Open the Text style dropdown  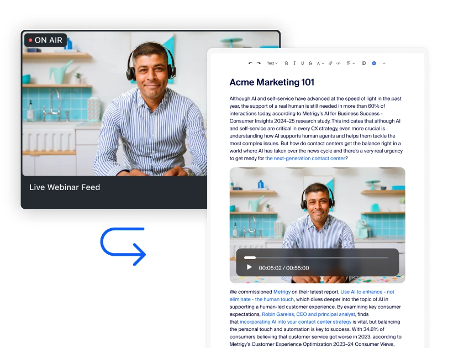(272, 63)
